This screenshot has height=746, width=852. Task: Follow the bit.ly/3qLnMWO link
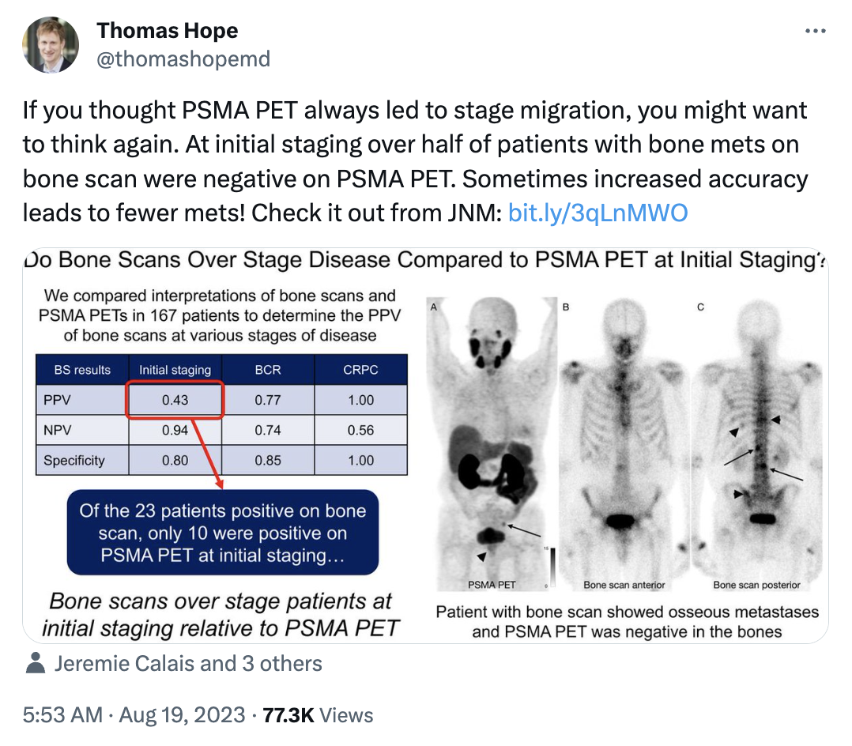[x=598, y=213]
